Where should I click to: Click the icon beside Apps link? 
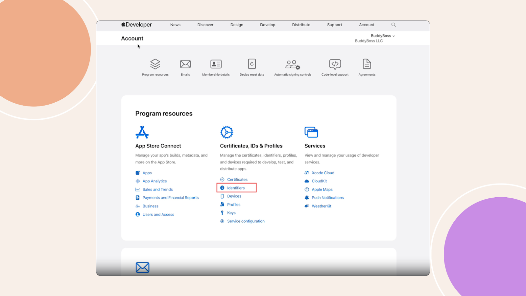coord(138,173)
